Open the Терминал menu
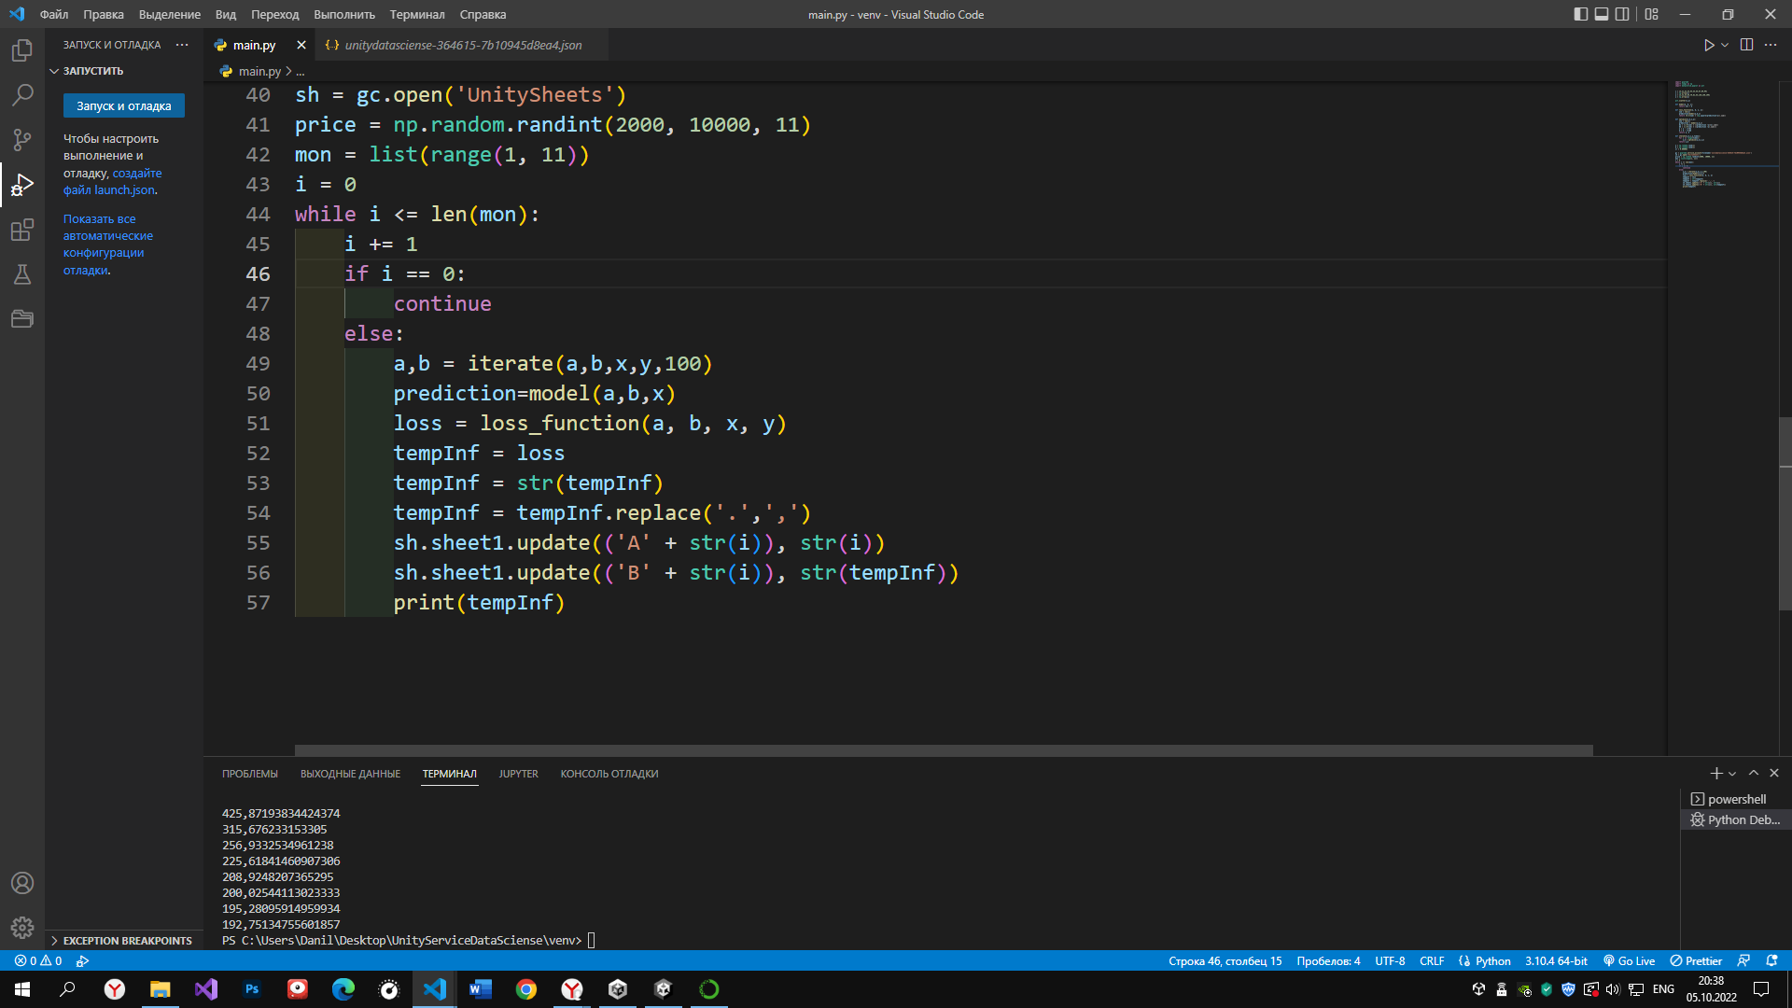Screen dimensions: 1792x1008 pos(417,14)
